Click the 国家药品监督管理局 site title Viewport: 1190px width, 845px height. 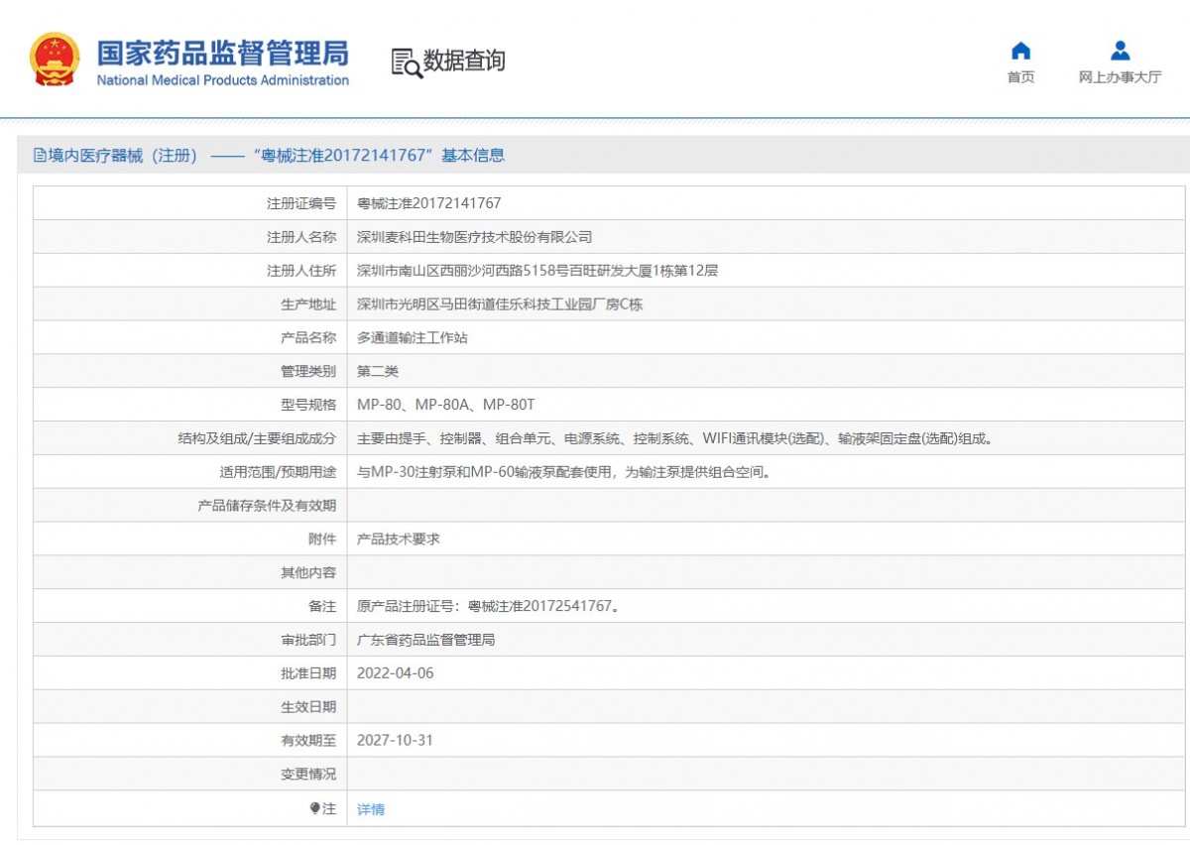[222, 53]
